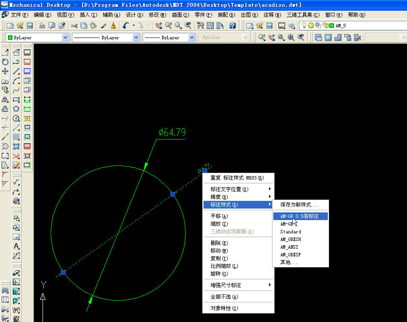Click the scissors Cut icon
This screenshot has height=322, width=407.
pyautogui.click(x=74, y=26)
